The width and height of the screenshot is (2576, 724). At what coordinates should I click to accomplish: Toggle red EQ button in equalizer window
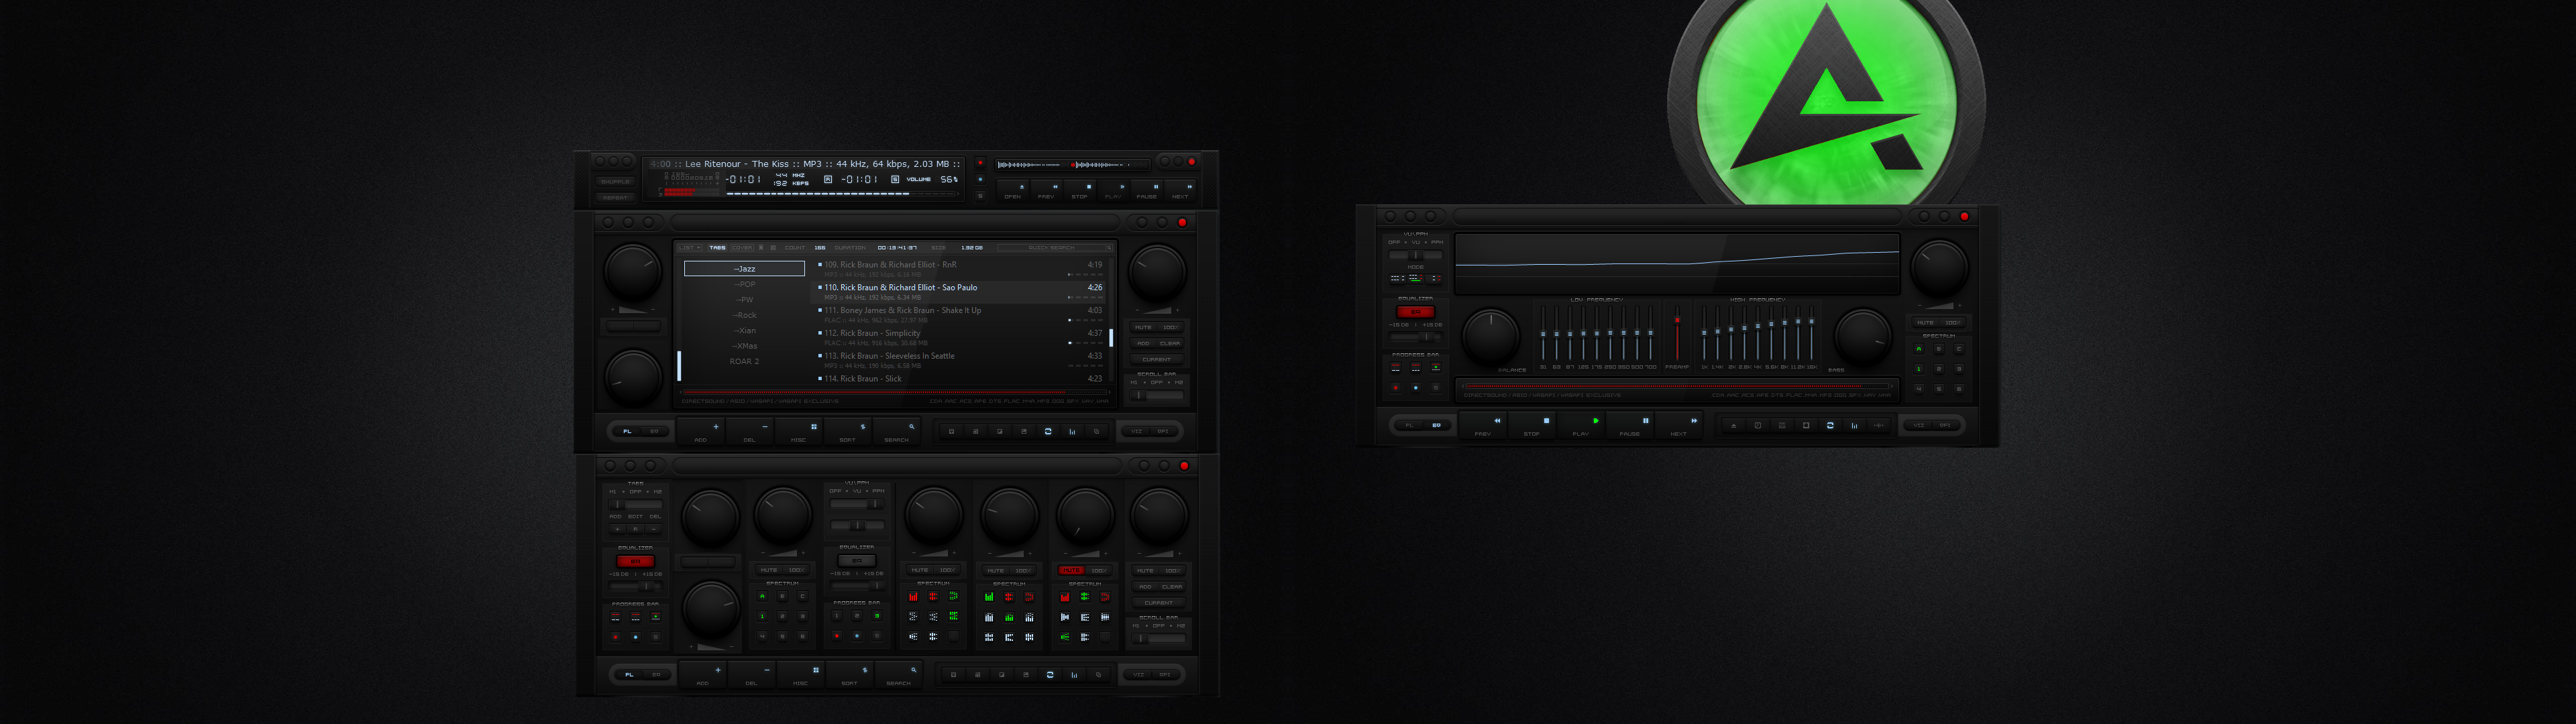[1416, 312]
